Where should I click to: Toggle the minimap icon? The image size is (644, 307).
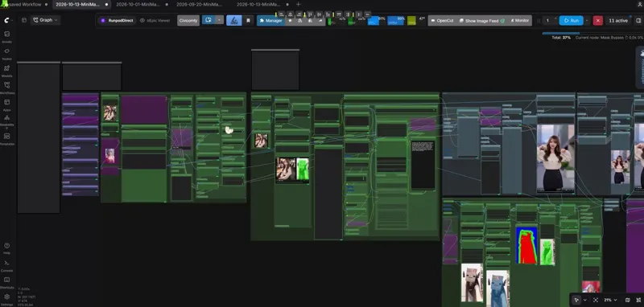(628, 300)
